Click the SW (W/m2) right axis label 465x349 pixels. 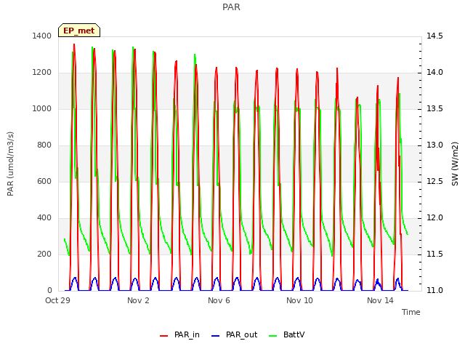pos(455,164)
